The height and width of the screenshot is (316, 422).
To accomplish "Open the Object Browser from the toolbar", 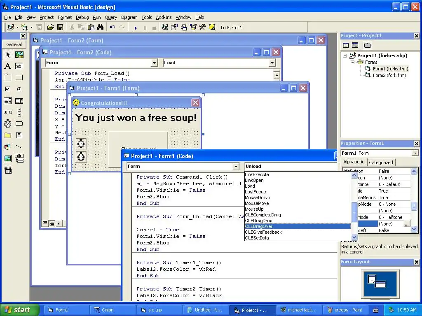I will 193,27.
